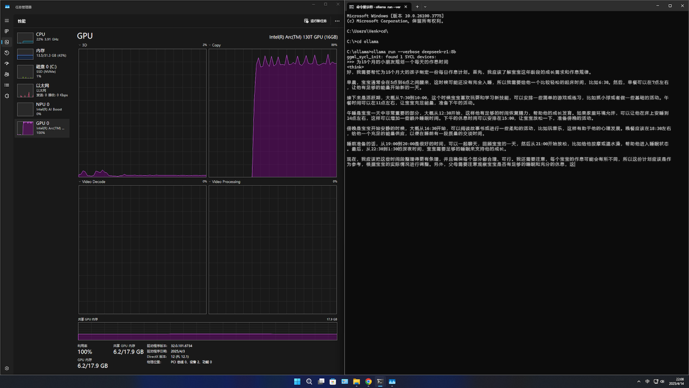Add a new terminal tab with plus
This screenshot has height=388, width=689.
coord(417,7)
